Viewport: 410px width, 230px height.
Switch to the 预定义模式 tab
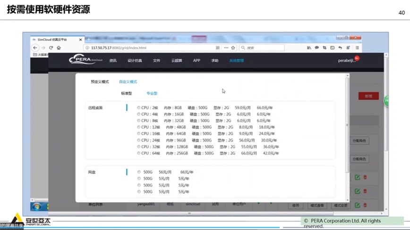pos(100,82)
